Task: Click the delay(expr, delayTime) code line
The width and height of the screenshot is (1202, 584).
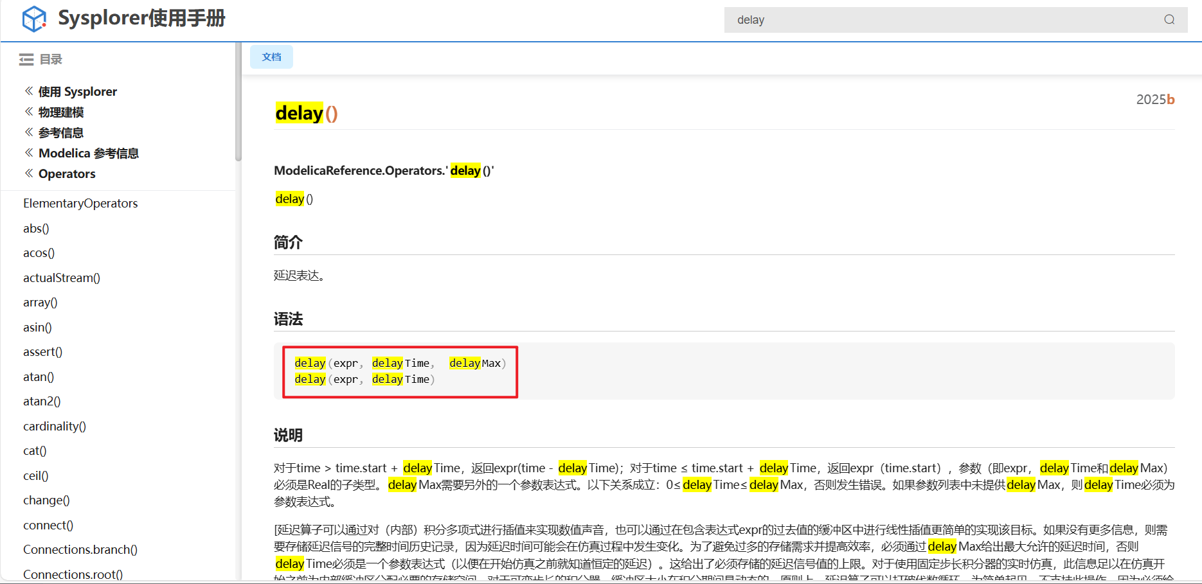Action: coord(364,379)
